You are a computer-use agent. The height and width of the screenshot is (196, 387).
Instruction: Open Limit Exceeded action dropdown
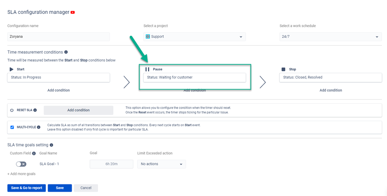pyautogui.click(x=162, y=164)
